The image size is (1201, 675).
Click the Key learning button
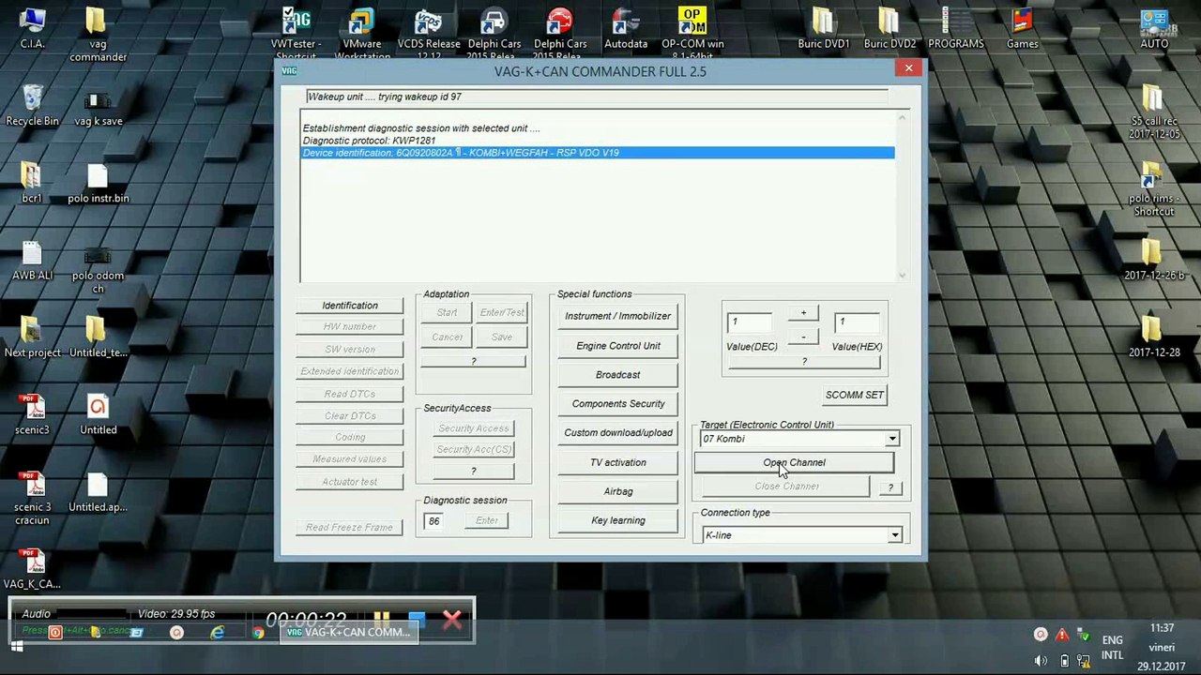617,520
